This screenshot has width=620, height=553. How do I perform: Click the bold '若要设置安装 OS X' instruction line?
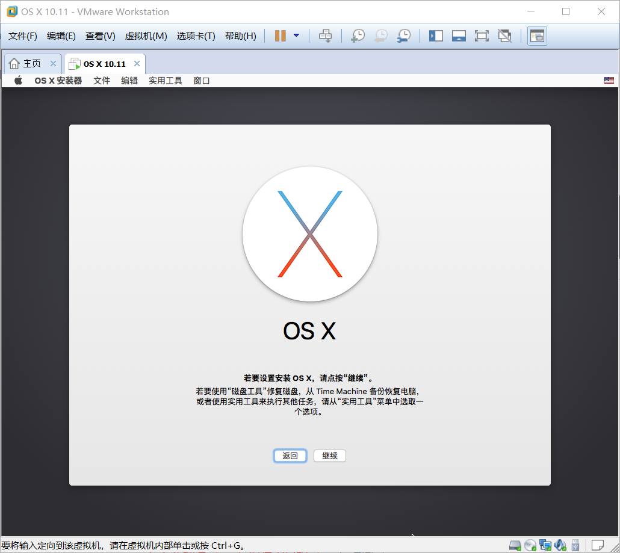308,378
